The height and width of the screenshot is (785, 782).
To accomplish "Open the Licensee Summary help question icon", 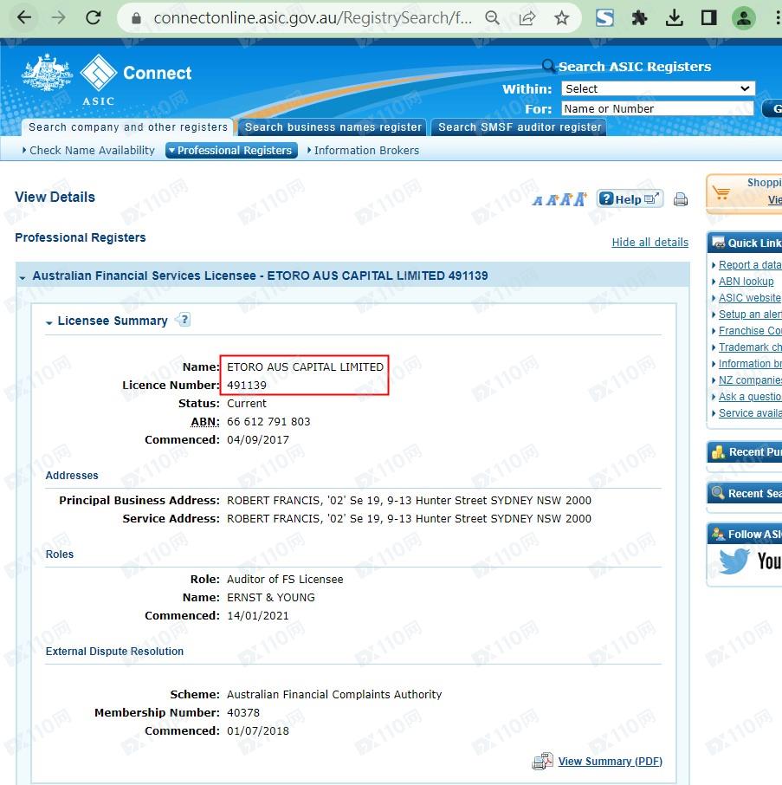I will click(183, 321).
